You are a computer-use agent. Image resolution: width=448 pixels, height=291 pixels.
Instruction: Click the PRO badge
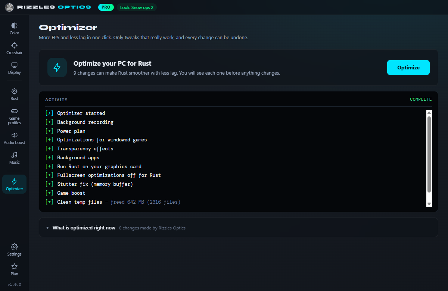[x=106, y=7]
